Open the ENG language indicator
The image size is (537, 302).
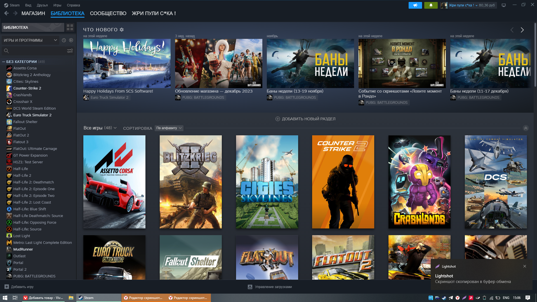(506, 298)
